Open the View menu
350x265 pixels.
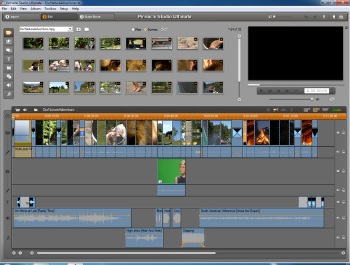coord(23,8)
